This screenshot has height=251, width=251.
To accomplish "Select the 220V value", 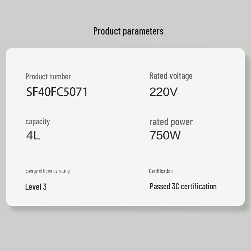I will [x=163, y=92].
